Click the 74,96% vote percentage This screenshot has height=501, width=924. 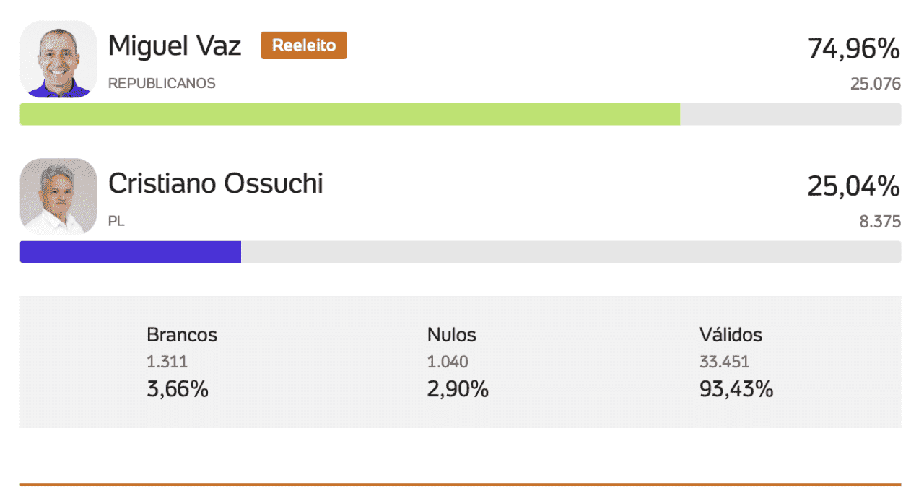pyautogui.click(x=854, y=49)
